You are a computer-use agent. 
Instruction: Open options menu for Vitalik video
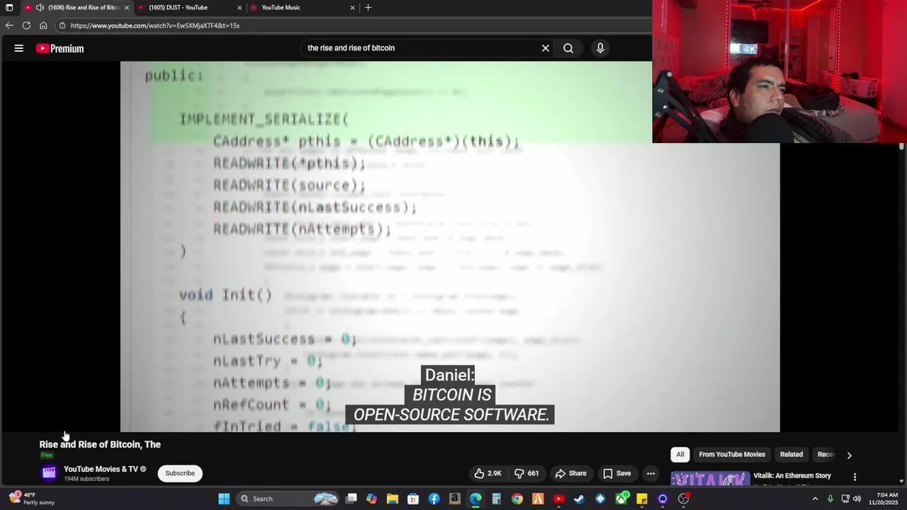(x=855, y=477)
